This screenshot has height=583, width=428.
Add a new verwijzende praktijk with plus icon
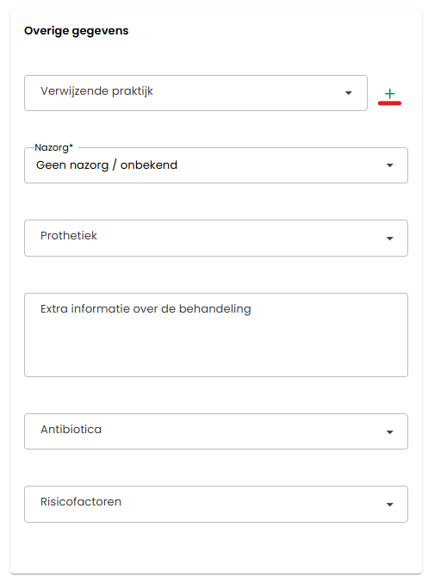click(x=389, y=93)
